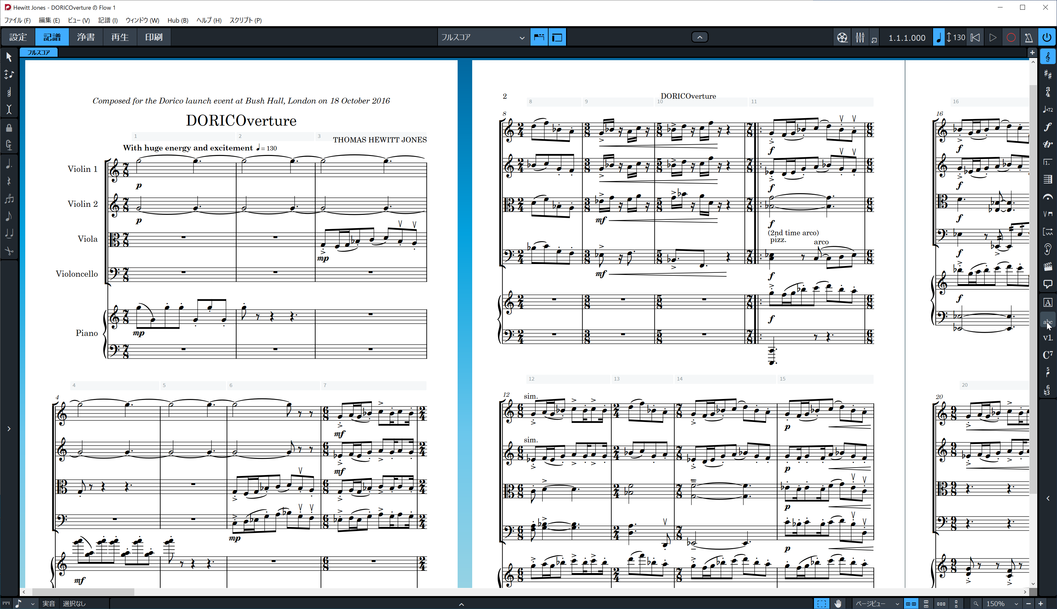Rewind to beginning of the flow
Screen dimensions: 1057x609
[975, 38]
